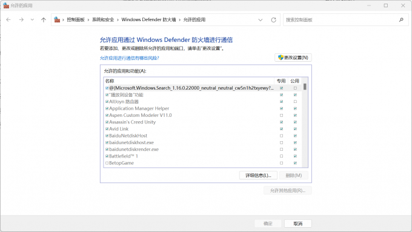Toggle 专用 checkbox for BaiduNetdiskHost
Screen dimensions: 412x232
281,136
